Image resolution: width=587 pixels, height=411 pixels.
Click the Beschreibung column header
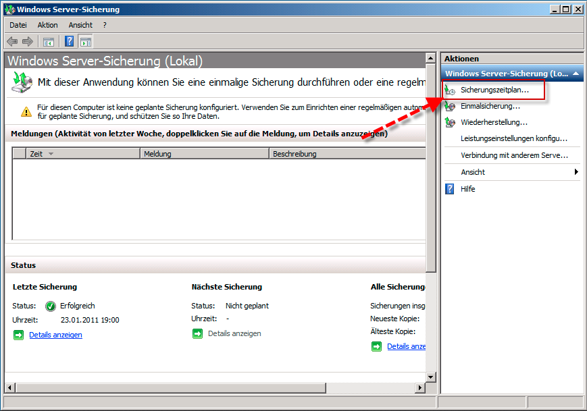pyautogui.click(x=347, y=154)
